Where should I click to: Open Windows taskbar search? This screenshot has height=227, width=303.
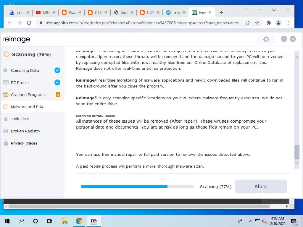[21, 221]
